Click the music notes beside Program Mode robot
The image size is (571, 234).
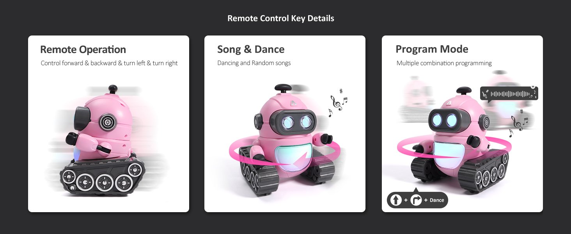coord(518,123)
